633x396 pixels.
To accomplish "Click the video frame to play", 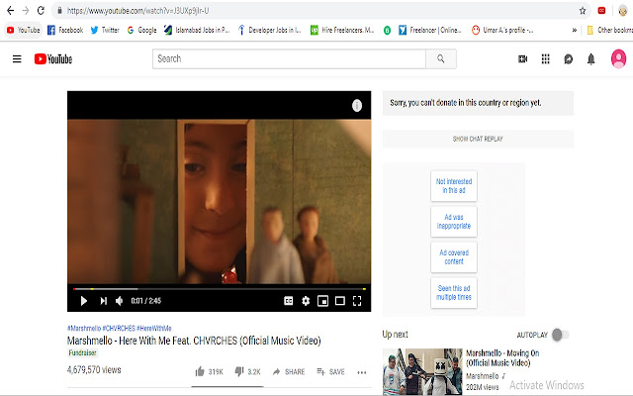I will [x=220, y=201].
